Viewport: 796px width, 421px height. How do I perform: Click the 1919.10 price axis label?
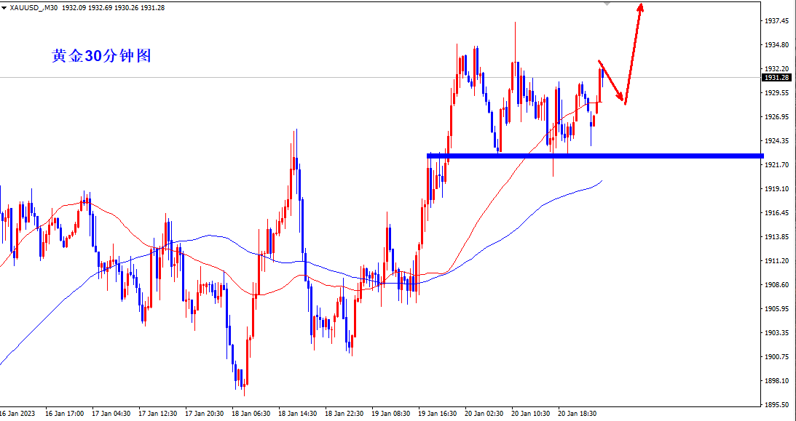(777, 189)
